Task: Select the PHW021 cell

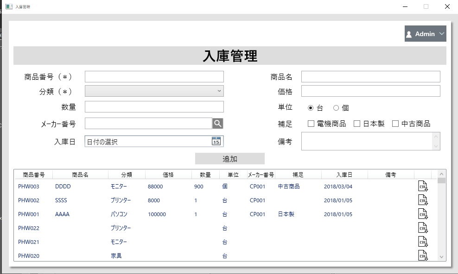Action: point(29,242)
